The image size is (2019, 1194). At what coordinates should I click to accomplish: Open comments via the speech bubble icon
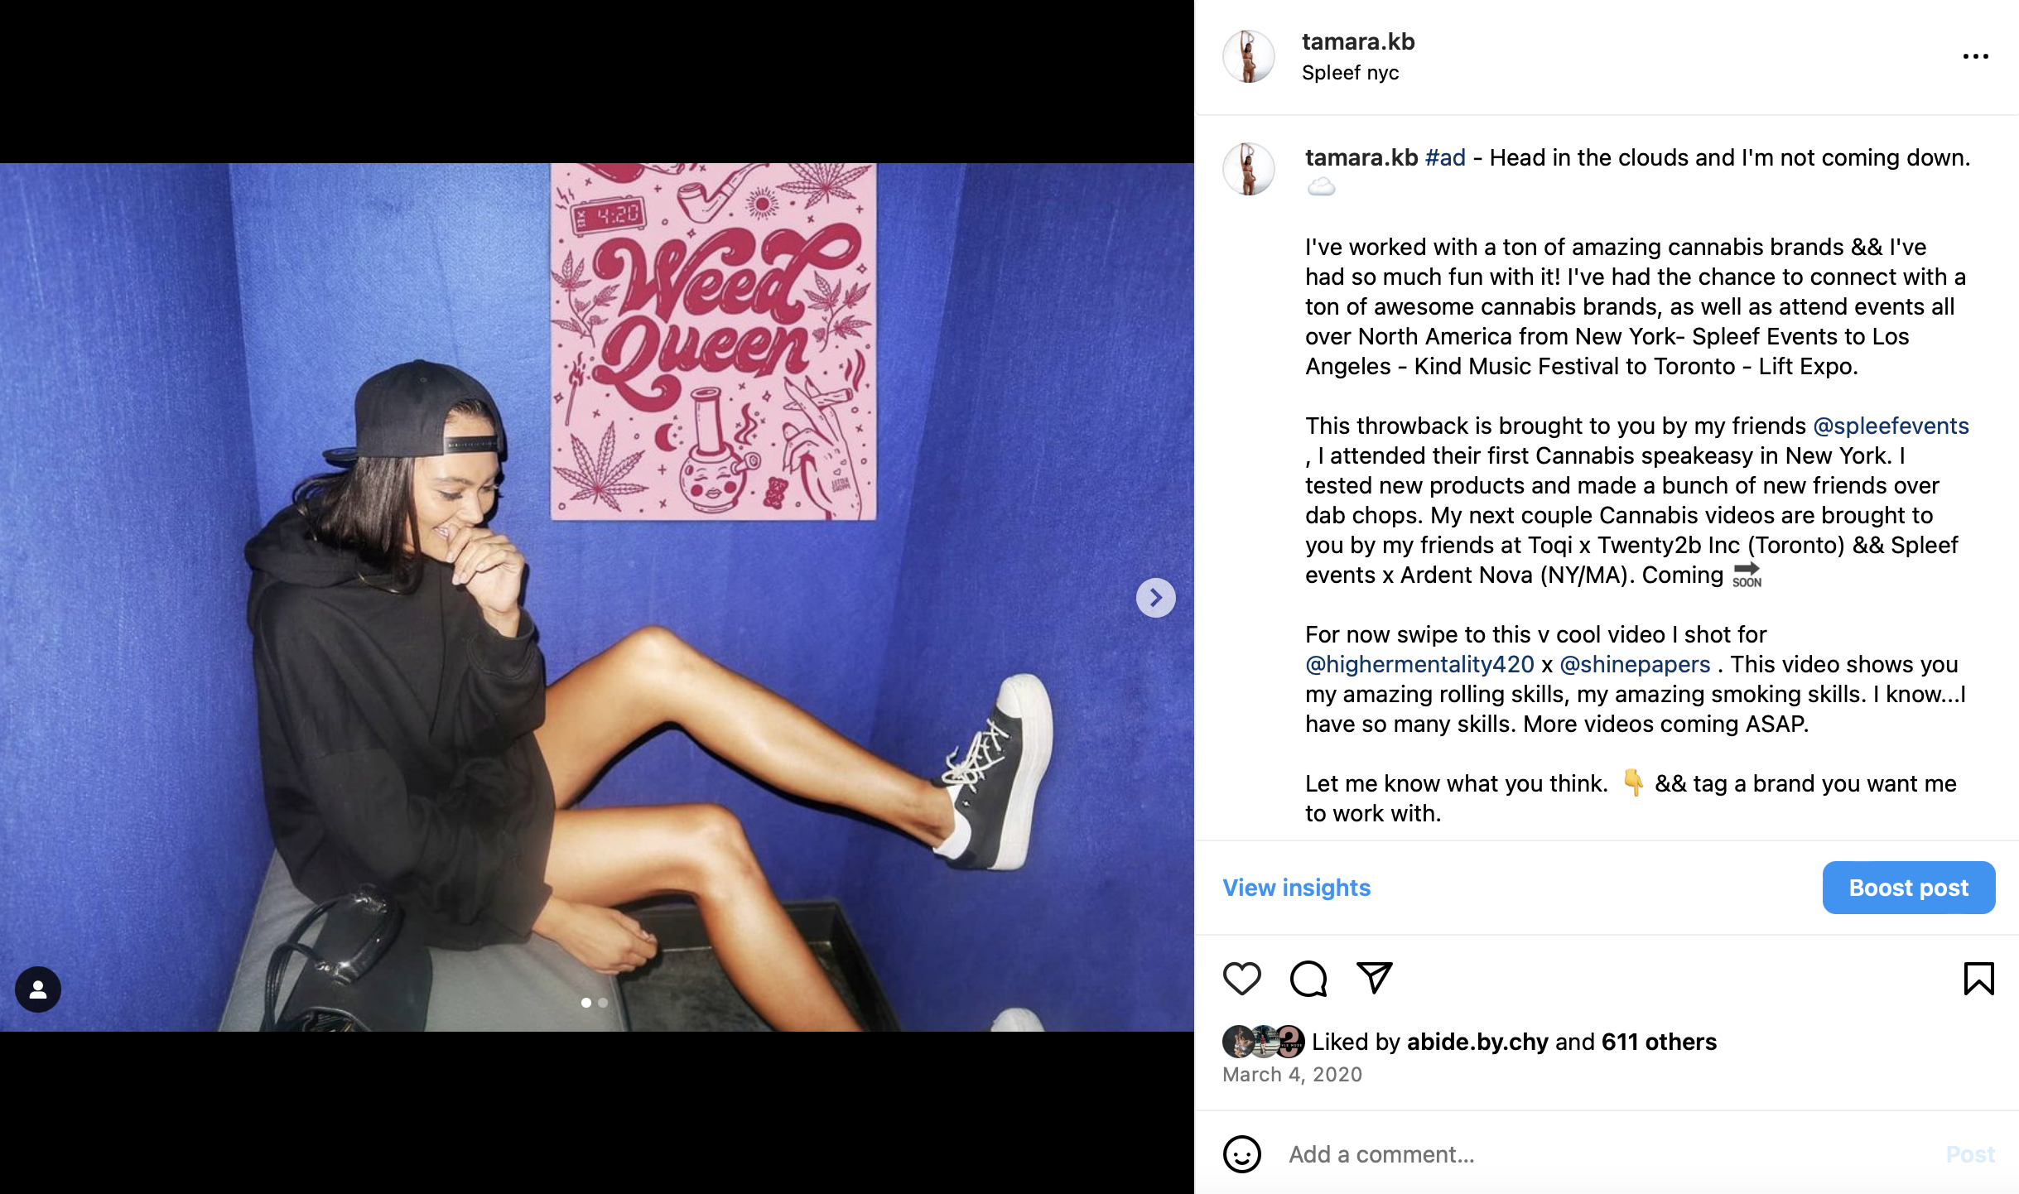(1308, 979)
